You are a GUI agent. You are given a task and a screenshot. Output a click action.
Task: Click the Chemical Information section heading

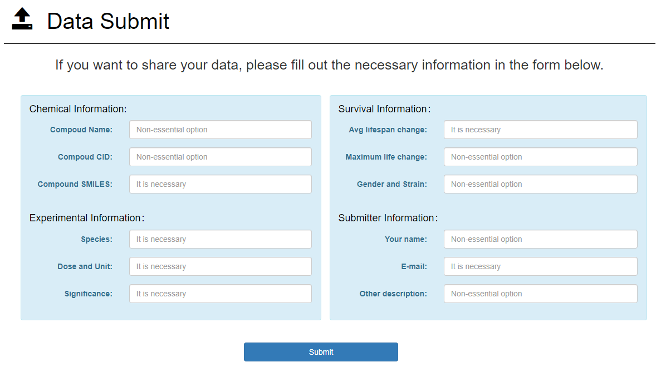(x=78, y=109)
